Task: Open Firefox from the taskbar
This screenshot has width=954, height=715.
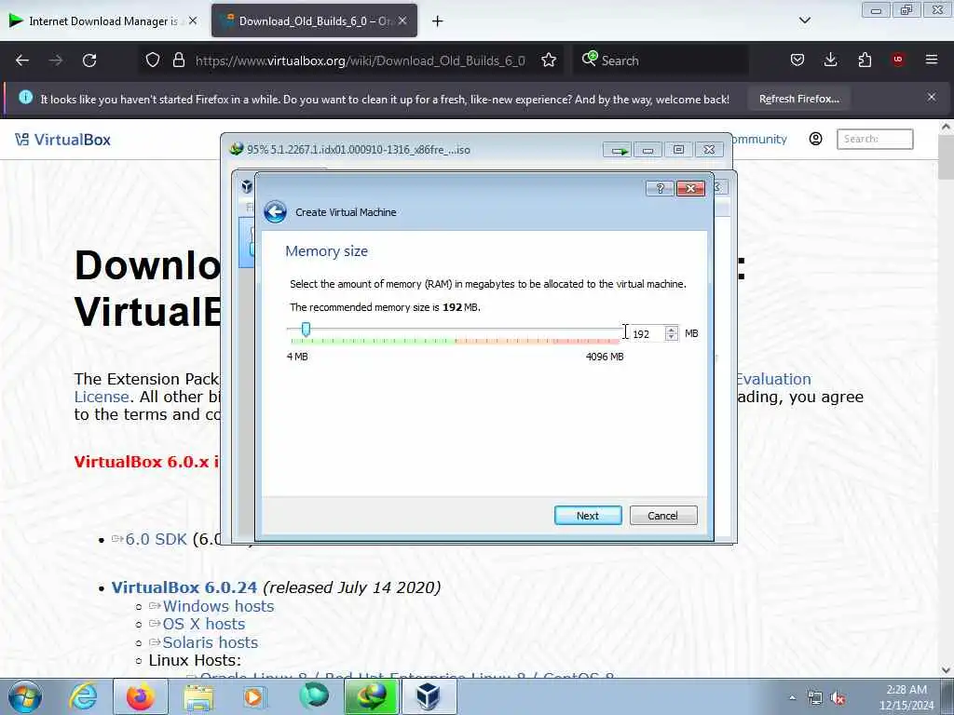Action: (141, 696)
